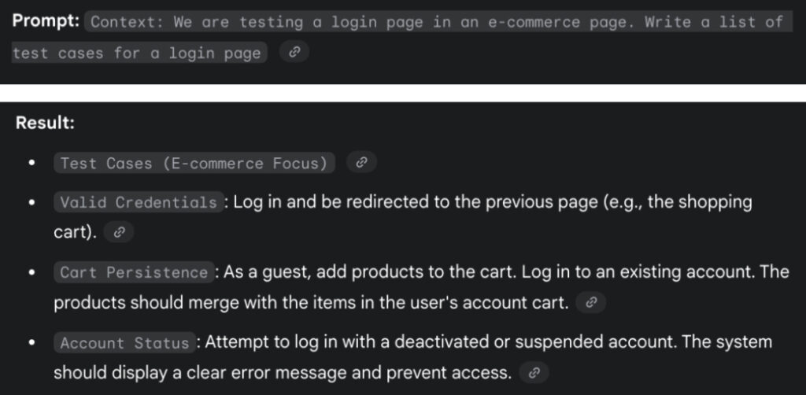Viewport: 806px width, 395px height.
Task: Click the white divider between prompt and result
Action: pyautogui.click(x=403, y=93)
